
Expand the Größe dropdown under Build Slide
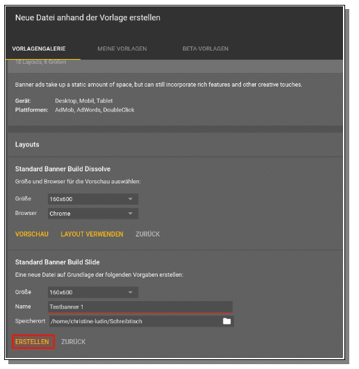[93, 292]
